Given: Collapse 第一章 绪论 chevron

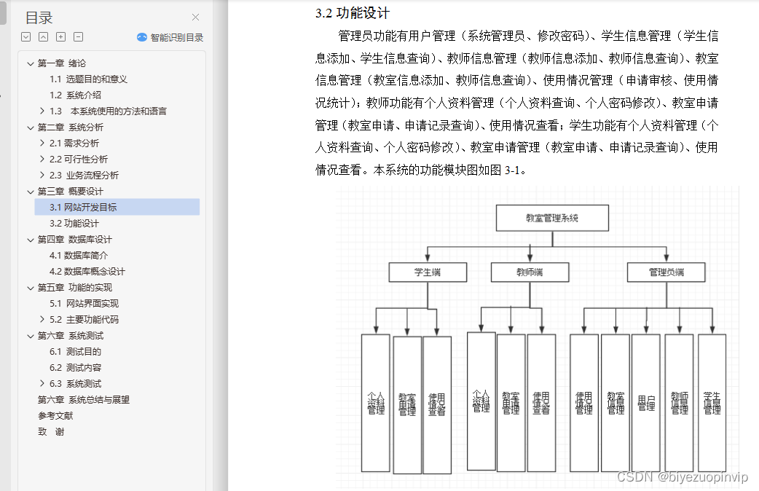Looking at the screenshot, I should pos(31,63).
